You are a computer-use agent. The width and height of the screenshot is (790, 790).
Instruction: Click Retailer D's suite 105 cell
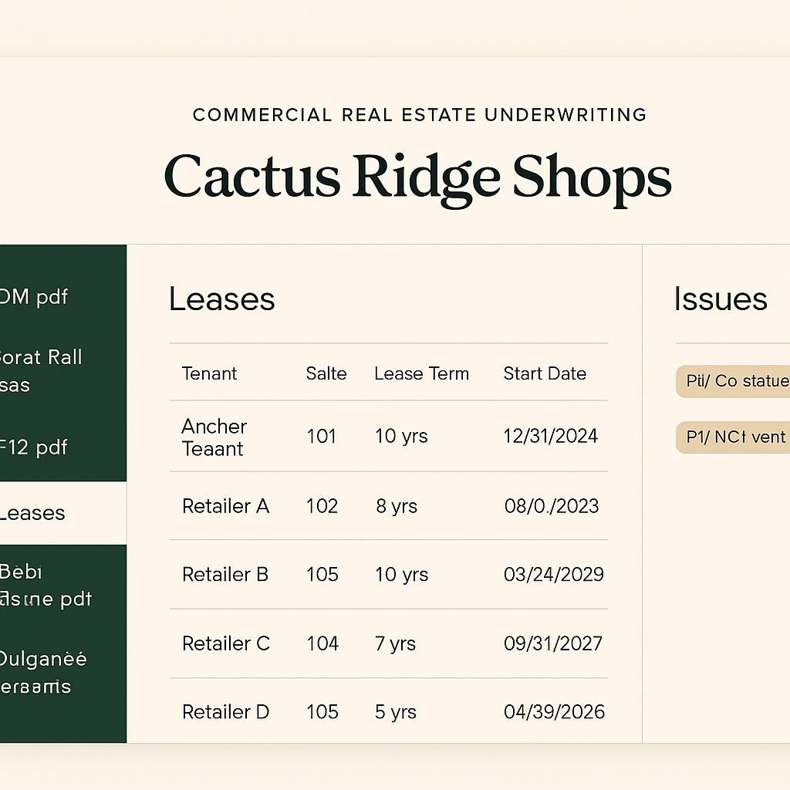tap(322, 712)
